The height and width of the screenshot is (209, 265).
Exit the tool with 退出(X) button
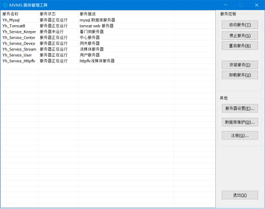pos(240,195)
